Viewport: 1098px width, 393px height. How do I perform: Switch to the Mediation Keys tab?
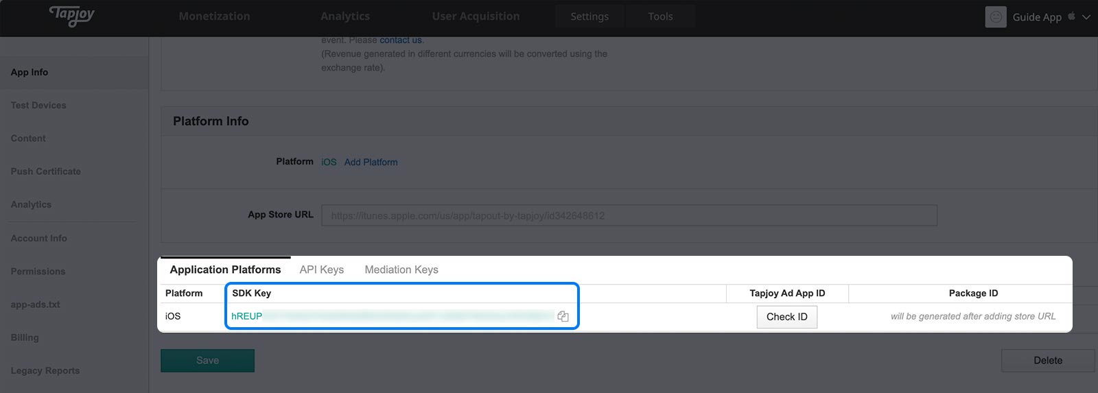click(401, 270)
